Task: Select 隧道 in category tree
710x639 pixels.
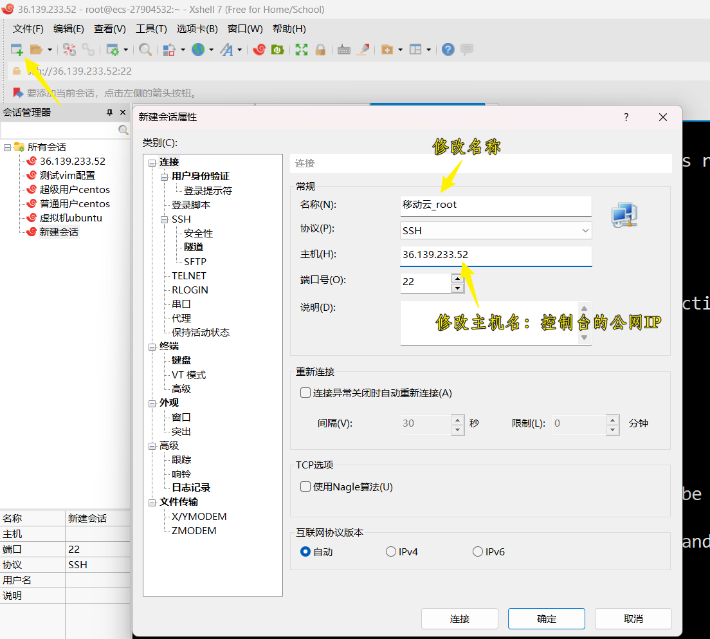Action: tap(194, 247)
